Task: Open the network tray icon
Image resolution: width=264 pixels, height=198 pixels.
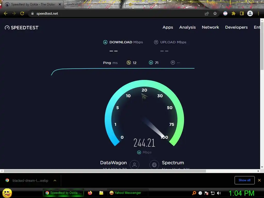Action: [213, 193]
